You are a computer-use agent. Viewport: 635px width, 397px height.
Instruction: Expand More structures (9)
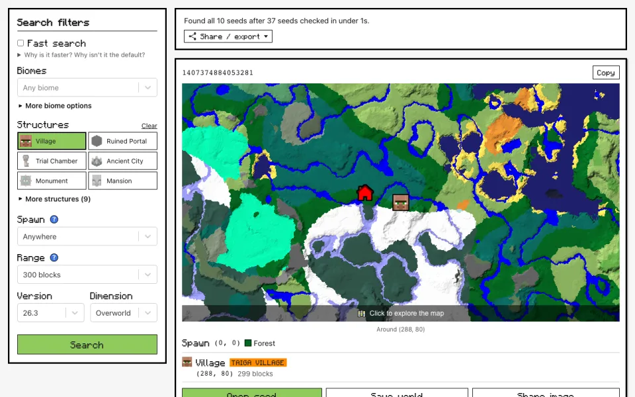tap(54, 199)
